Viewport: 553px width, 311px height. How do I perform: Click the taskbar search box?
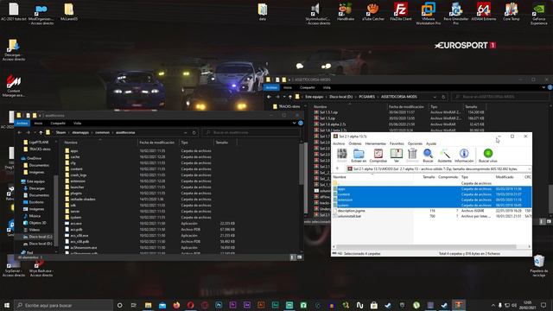tap(64, 305)
